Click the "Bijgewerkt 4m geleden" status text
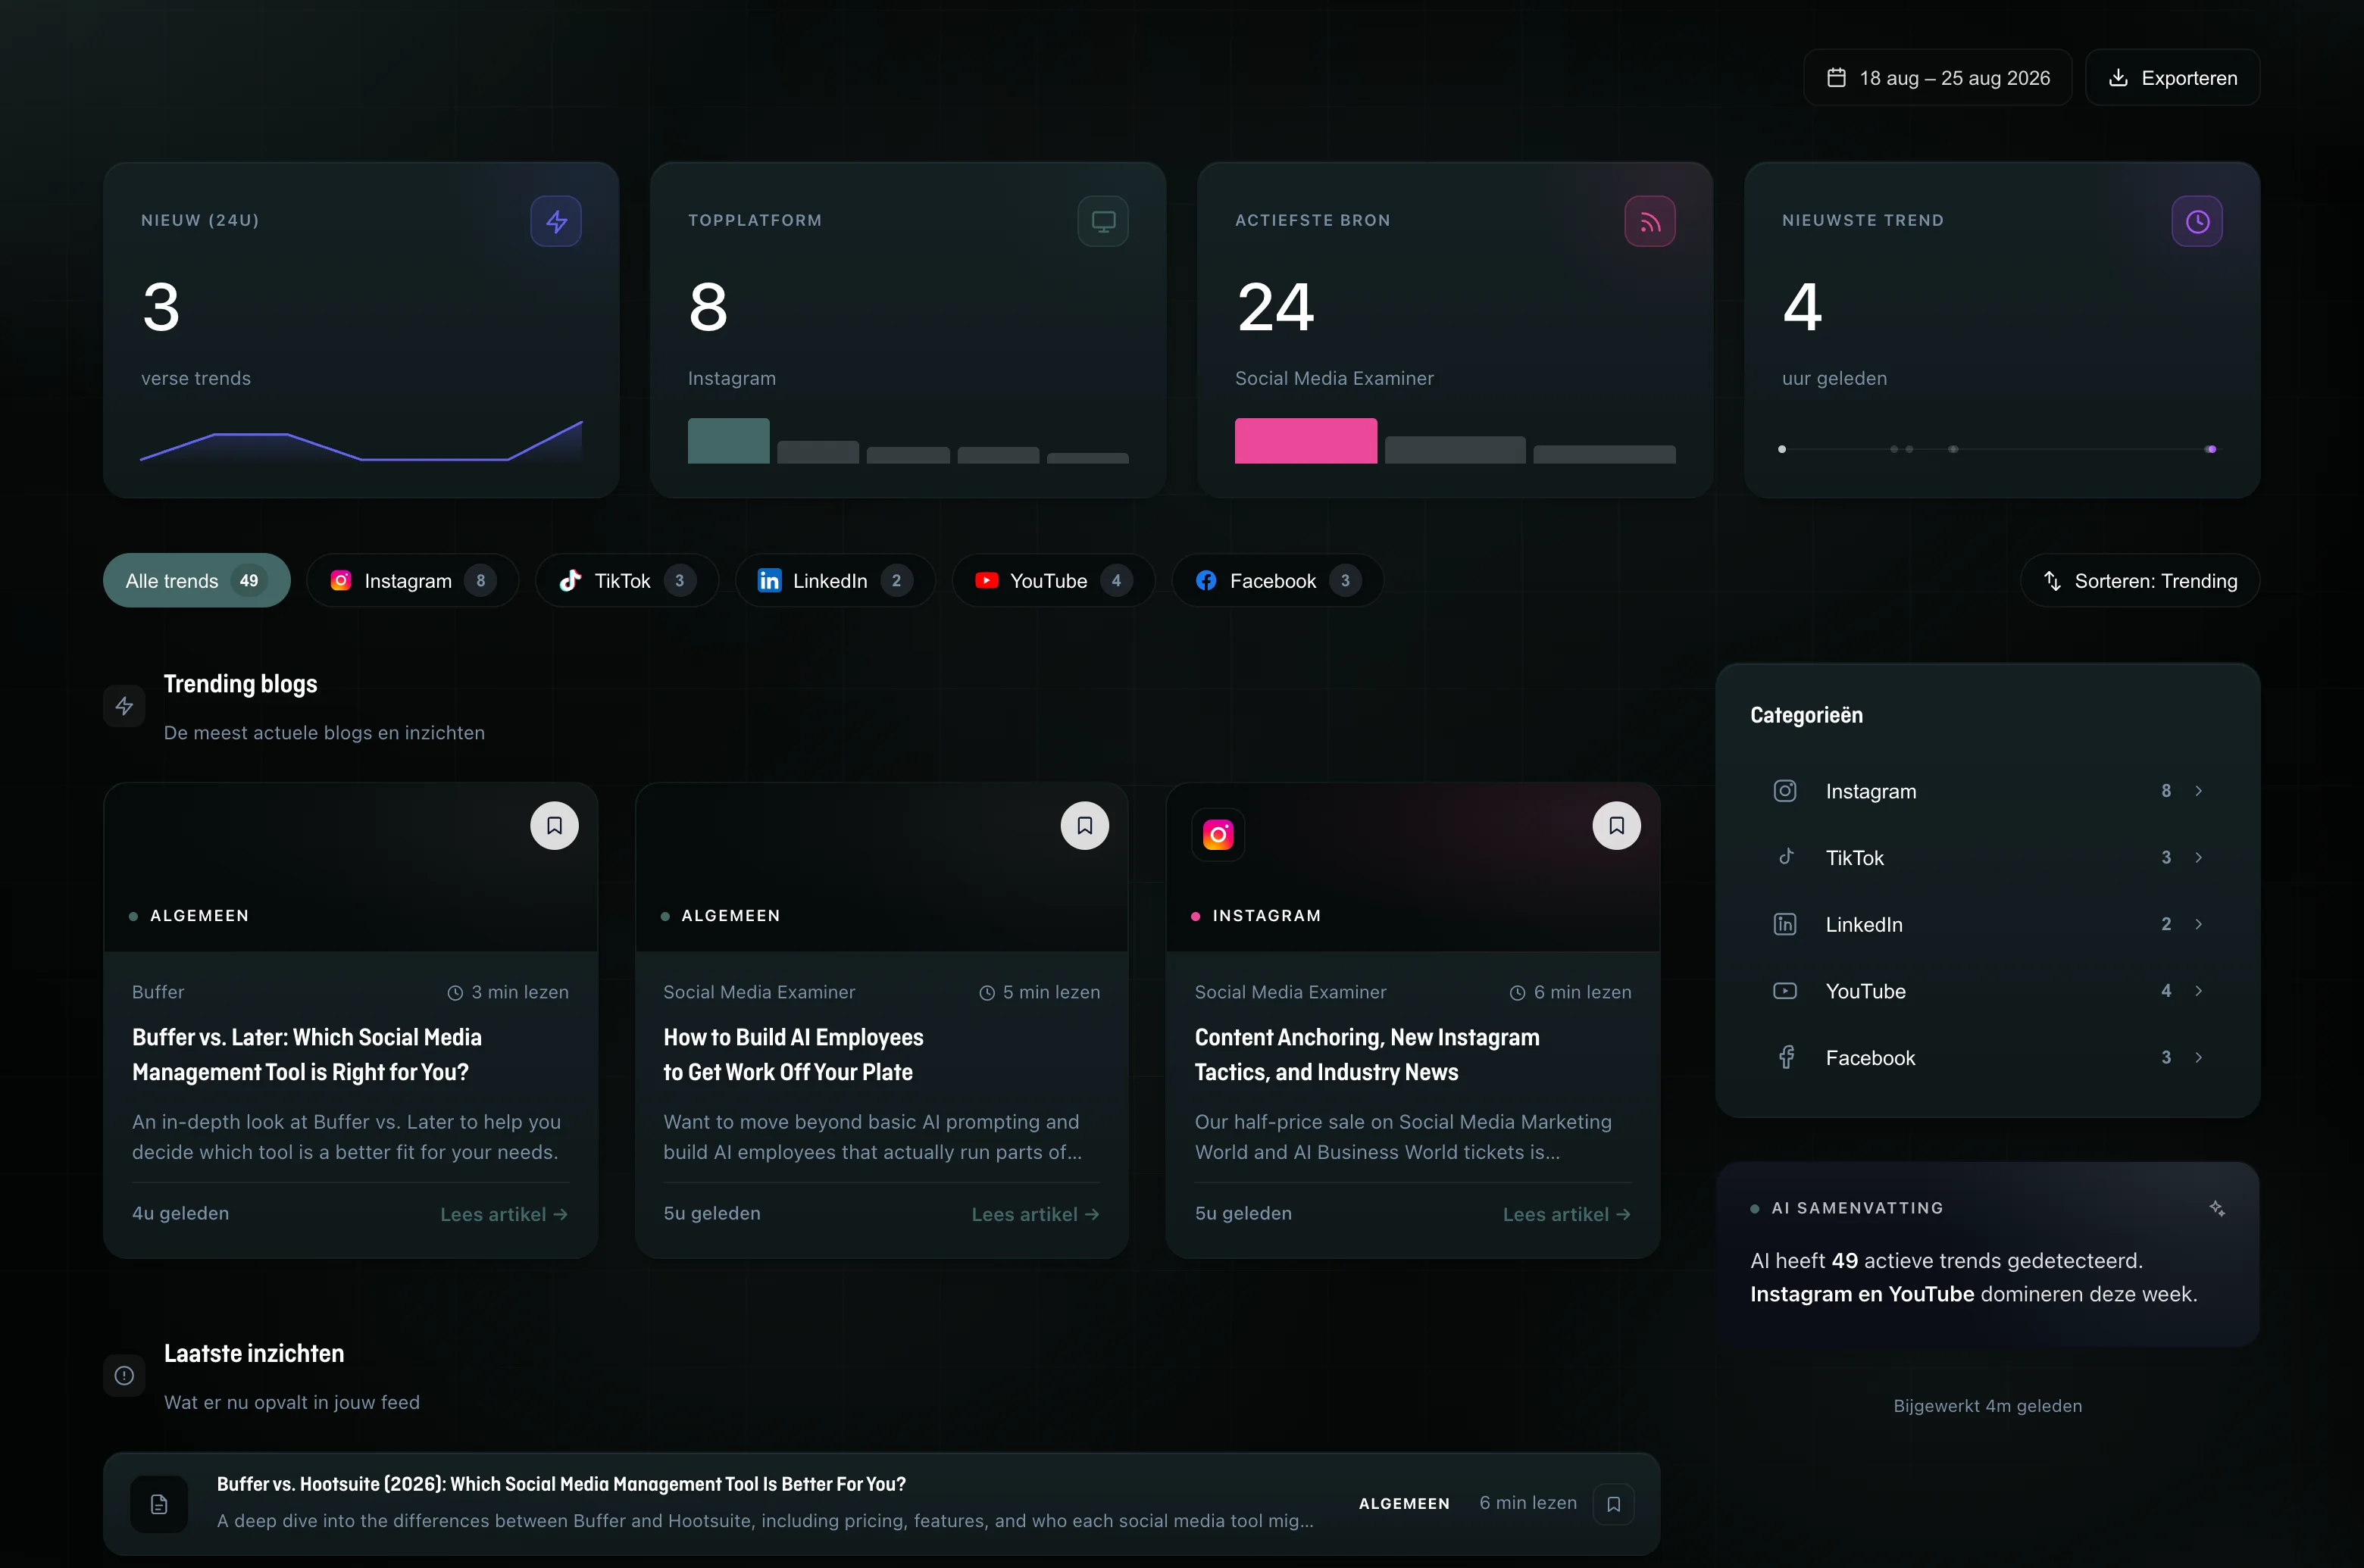Image resolution: width=2364 pixels, height=1568 pixels. (1988, 1406)
